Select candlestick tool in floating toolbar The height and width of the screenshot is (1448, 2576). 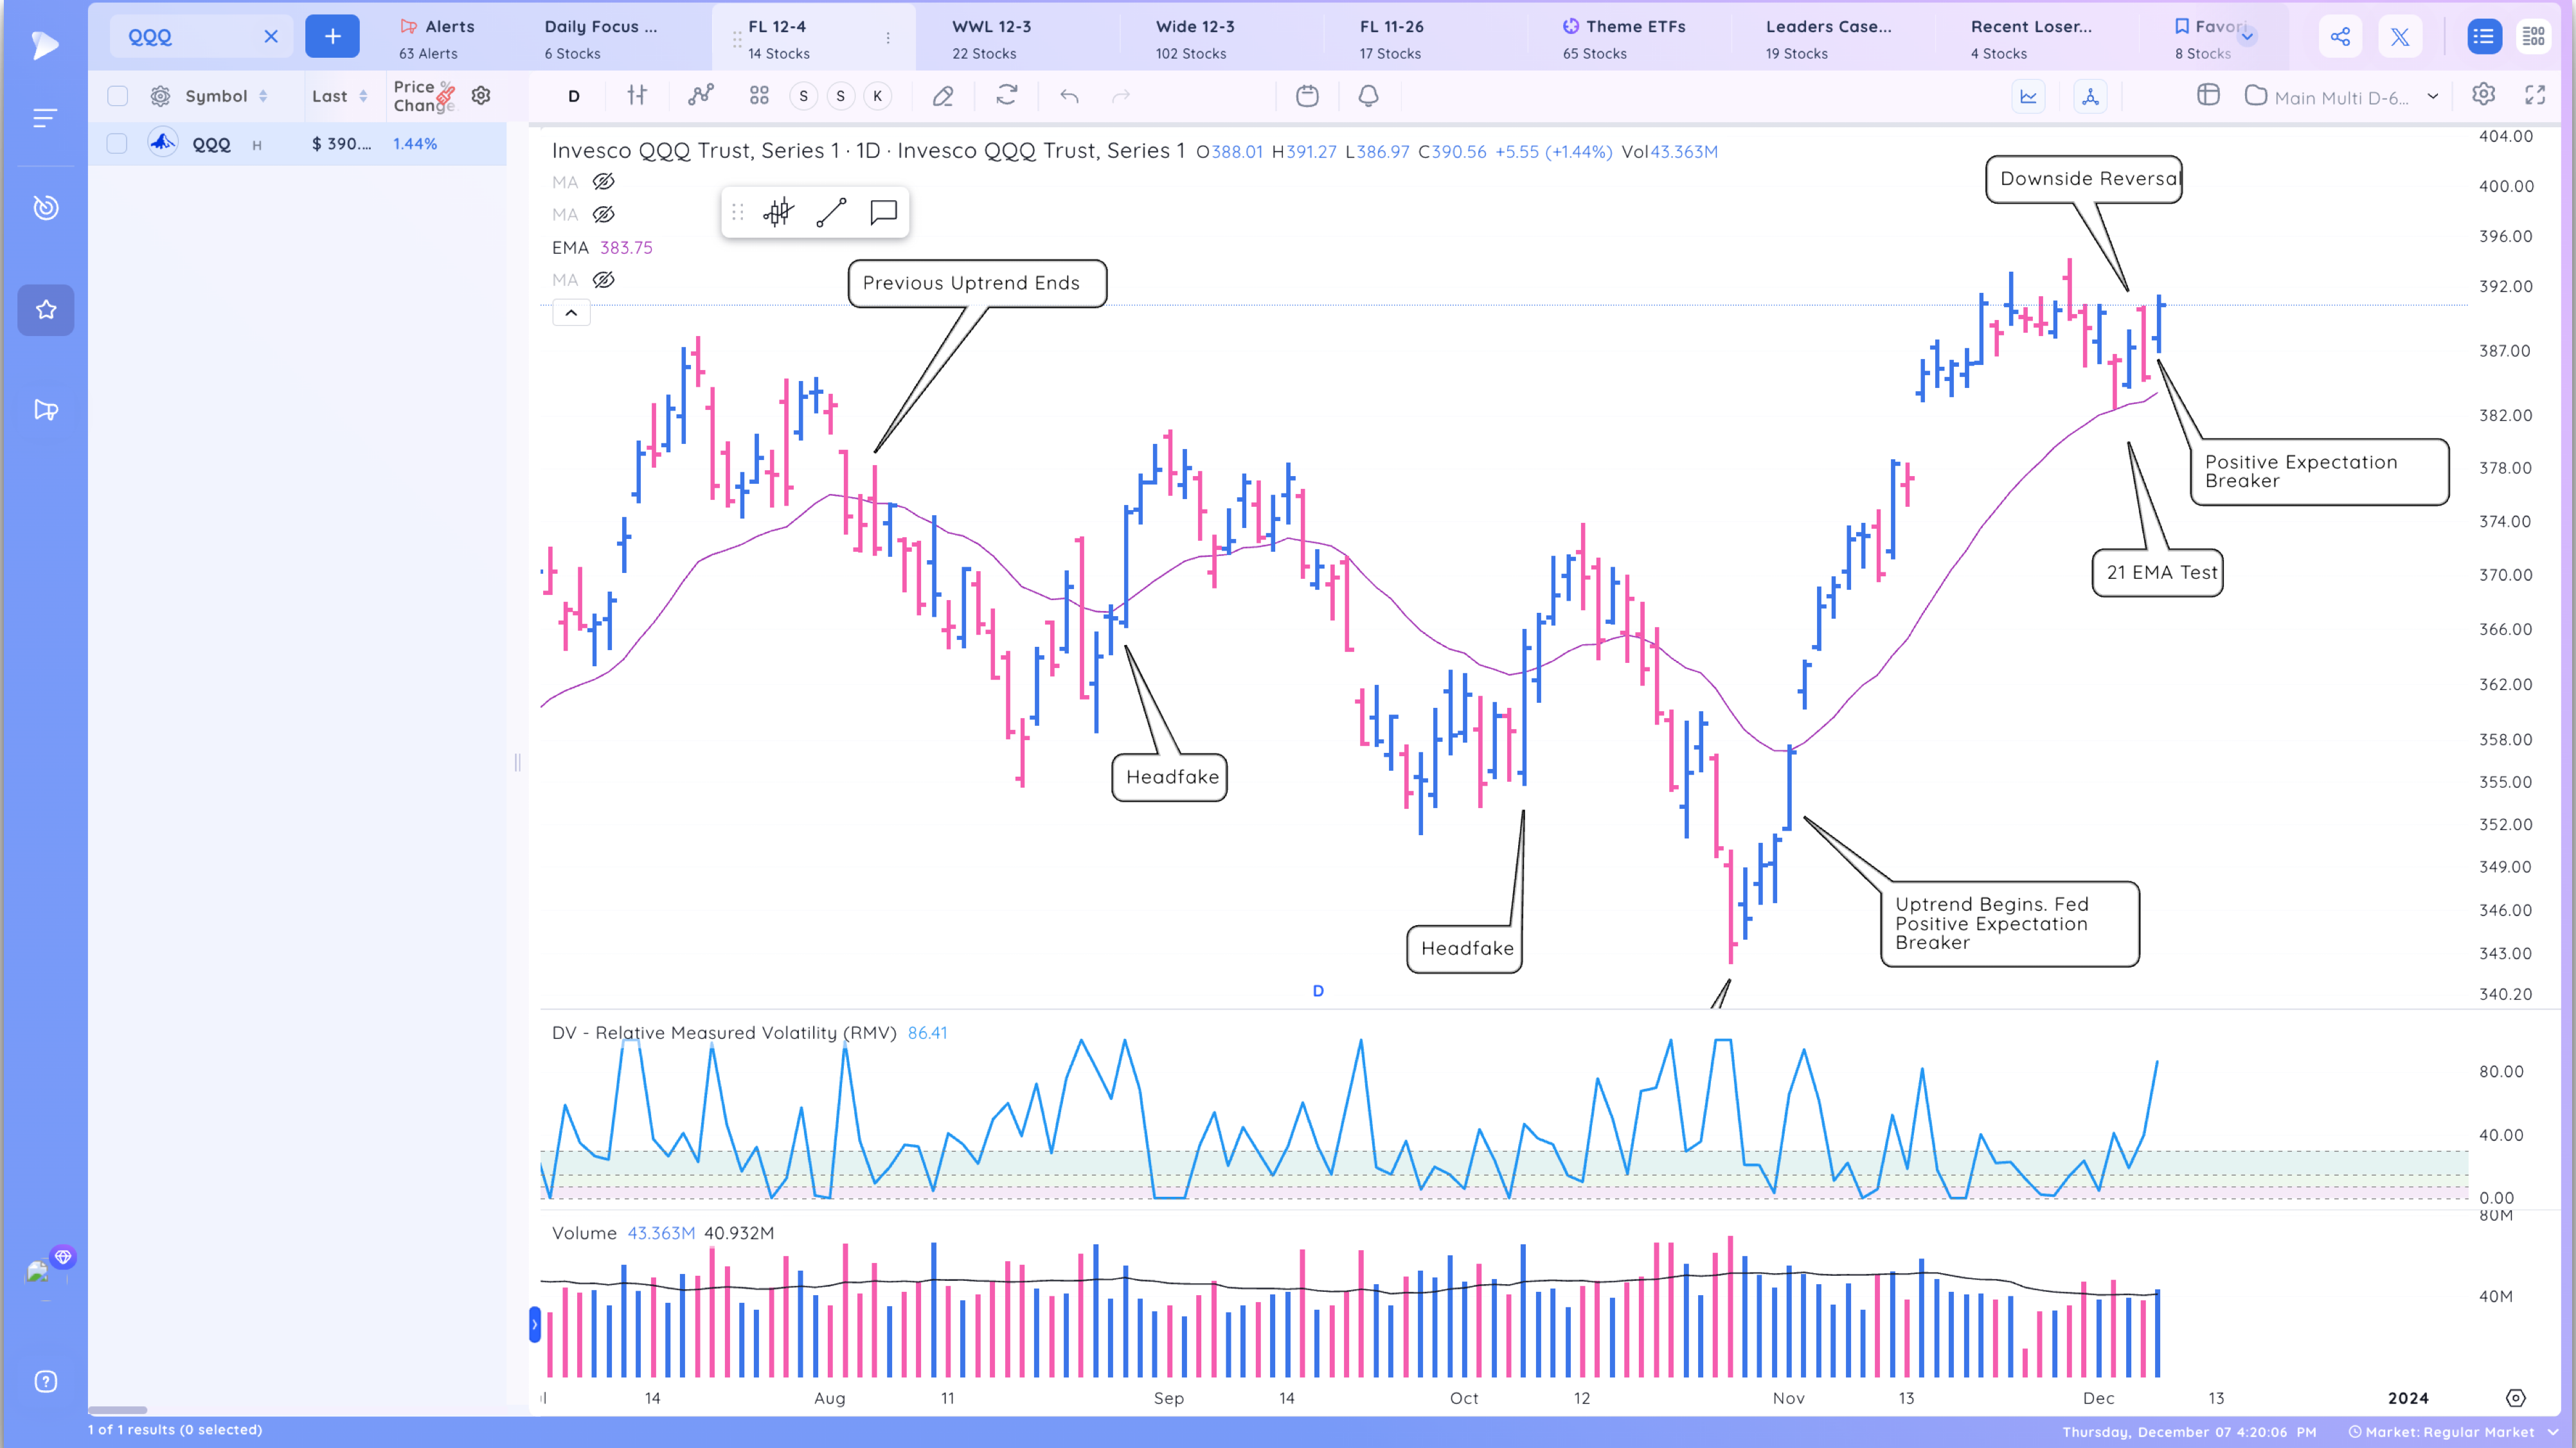point(778,212)
